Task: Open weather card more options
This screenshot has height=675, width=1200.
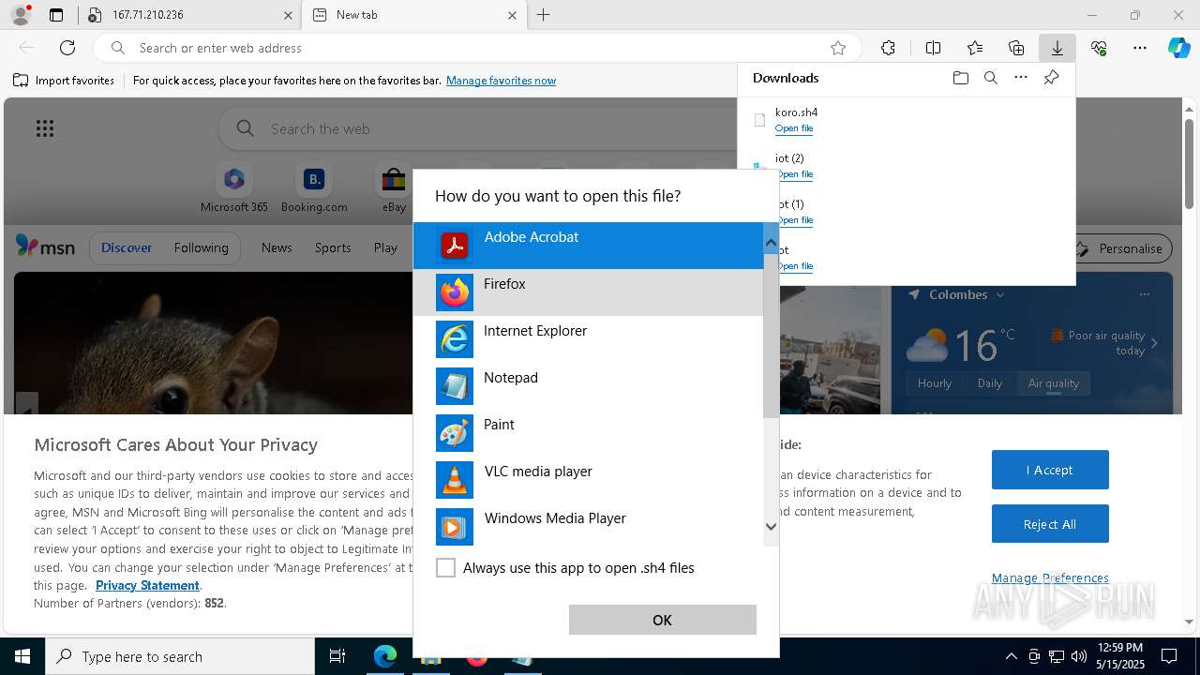Action: click(x=1144, y=294)
